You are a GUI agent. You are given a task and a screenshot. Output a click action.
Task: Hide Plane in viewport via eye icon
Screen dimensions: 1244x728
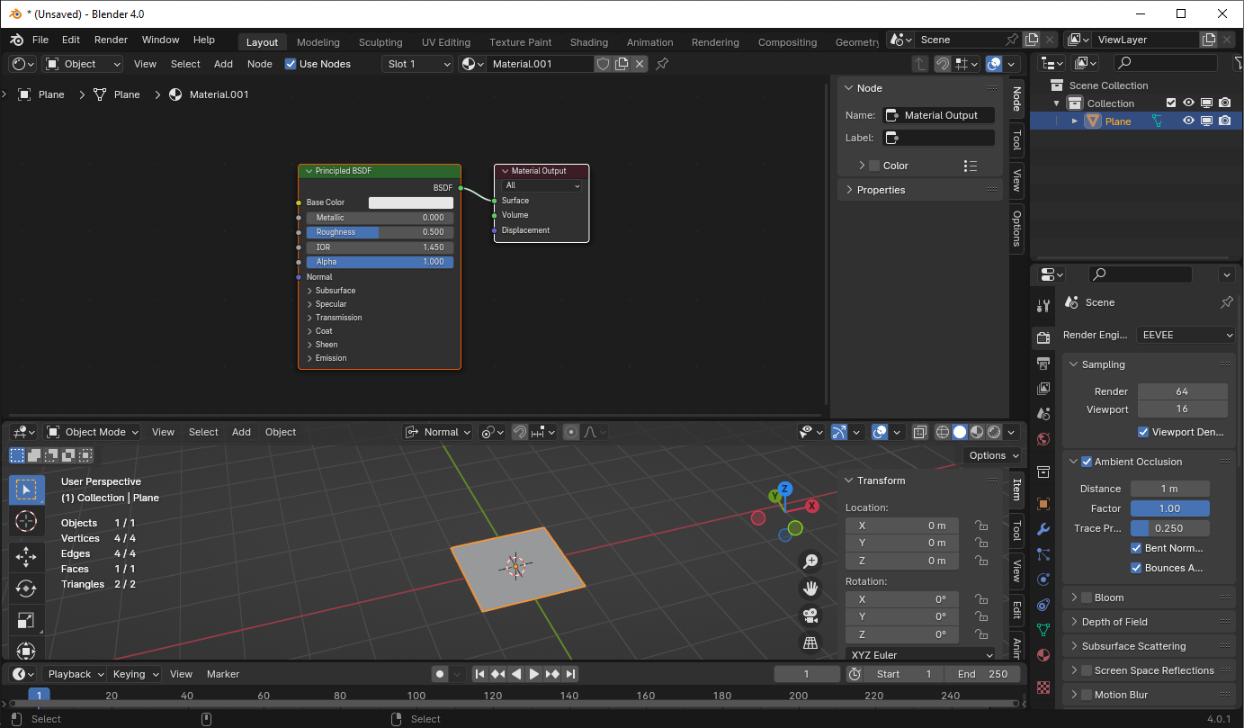1188,121
